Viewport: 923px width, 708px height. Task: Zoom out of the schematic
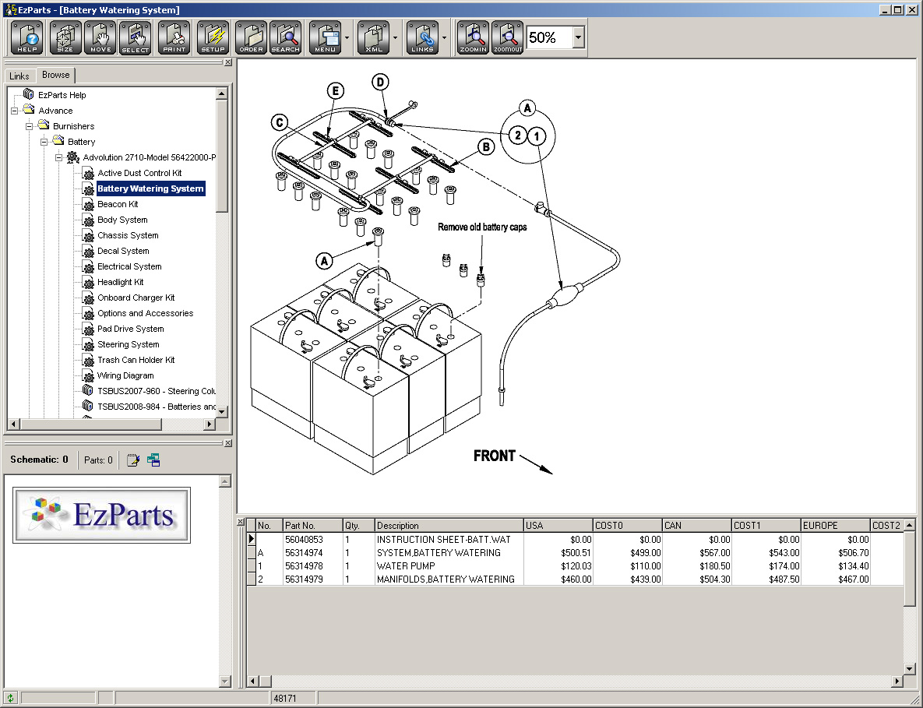(507, 37)
